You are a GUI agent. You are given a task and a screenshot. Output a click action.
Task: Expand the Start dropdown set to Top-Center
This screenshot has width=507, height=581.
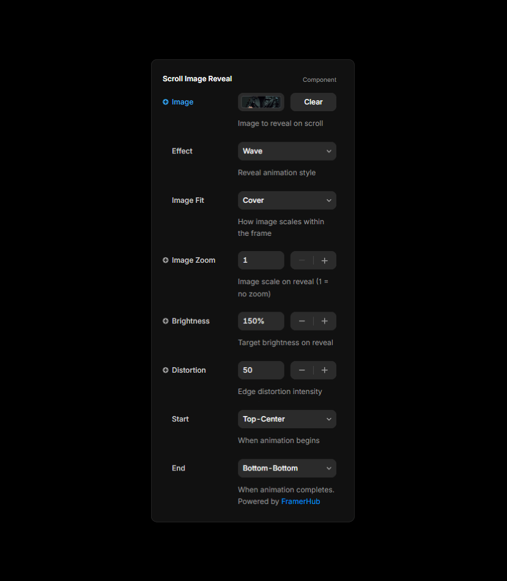coord(287,419)
